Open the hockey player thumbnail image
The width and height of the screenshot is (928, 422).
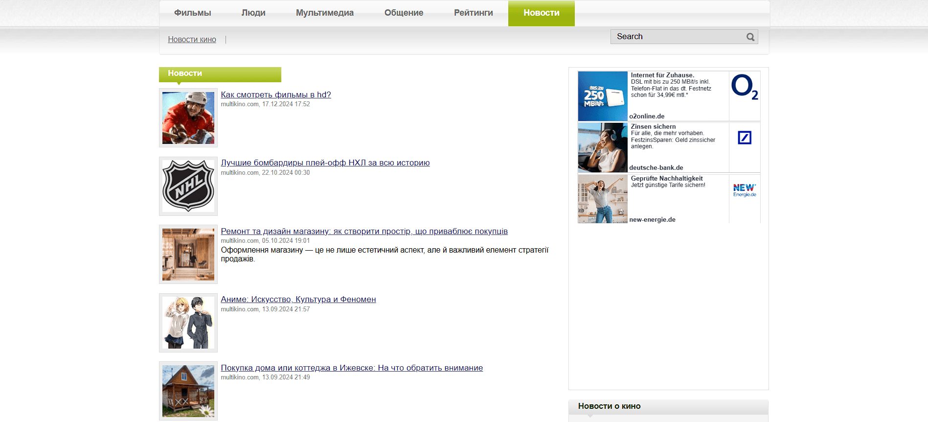point(188,118)
